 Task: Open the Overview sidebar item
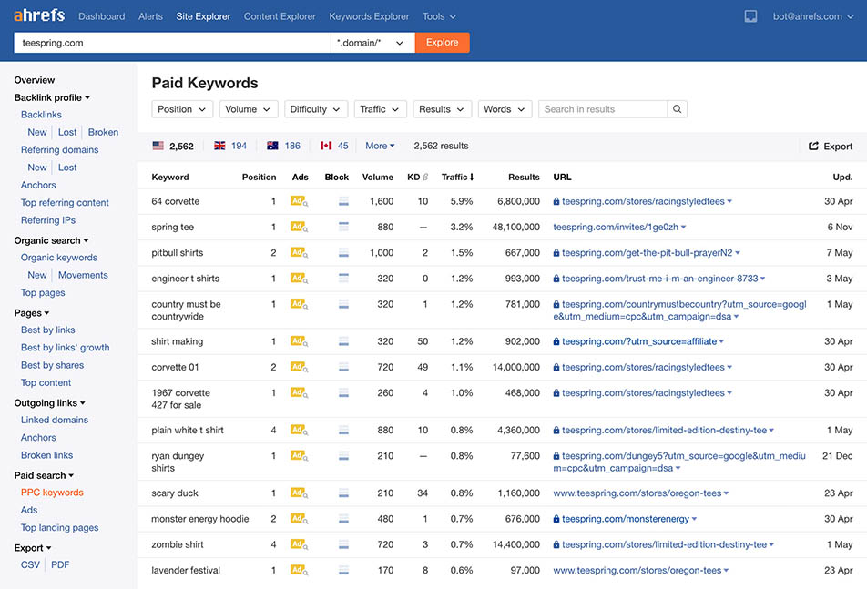tap(35, 80)
